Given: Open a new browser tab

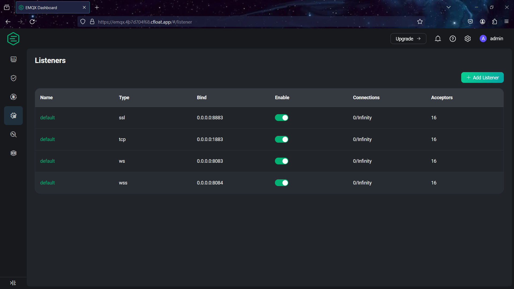Looking at the screenshot, I should click(97, 8).
